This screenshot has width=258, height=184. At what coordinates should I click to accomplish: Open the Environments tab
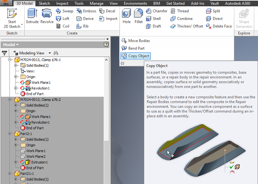(135, 3)
